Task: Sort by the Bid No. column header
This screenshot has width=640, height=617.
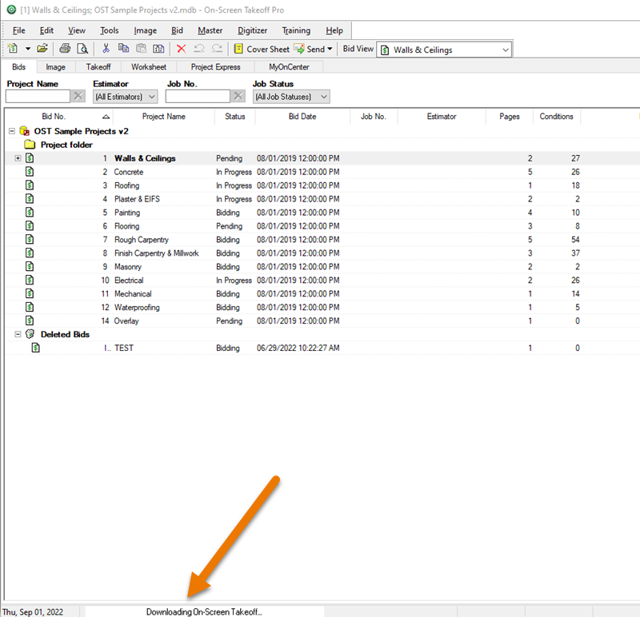Action: tap(58, 117)
